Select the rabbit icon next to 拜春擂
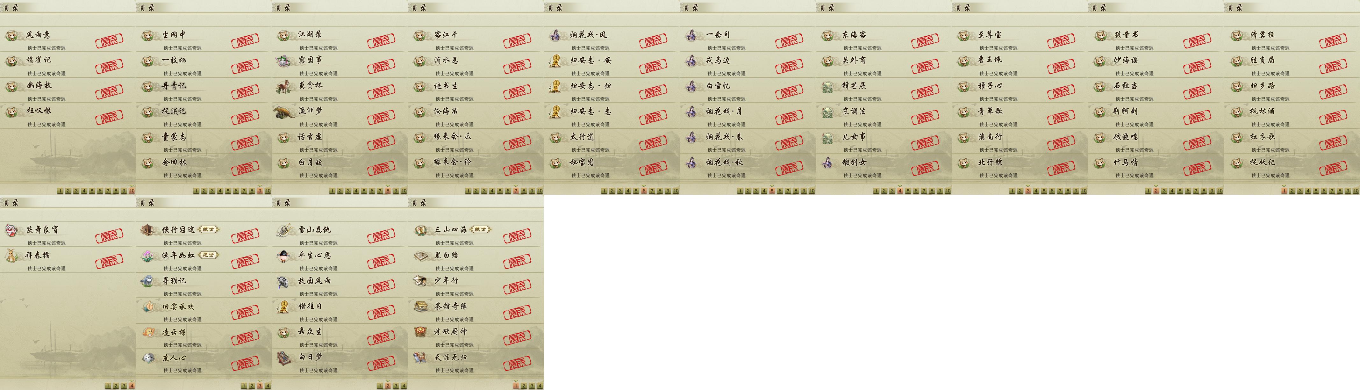Image resolution: width=1360 pixels, height=390 pixels. pos(11,256)
